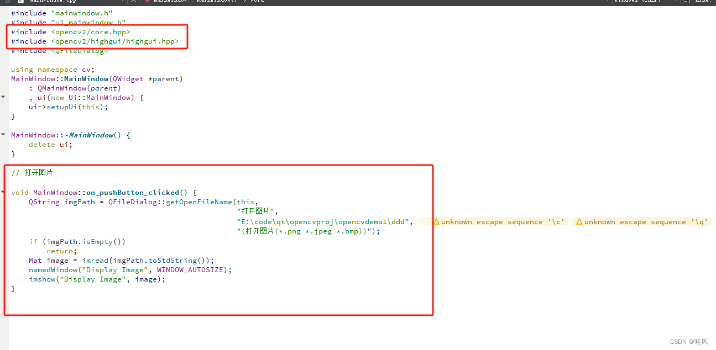Click the // 打开图片 comment line
Screen dimensions: 716x350
pyautogui.click(x=32, y=173)
